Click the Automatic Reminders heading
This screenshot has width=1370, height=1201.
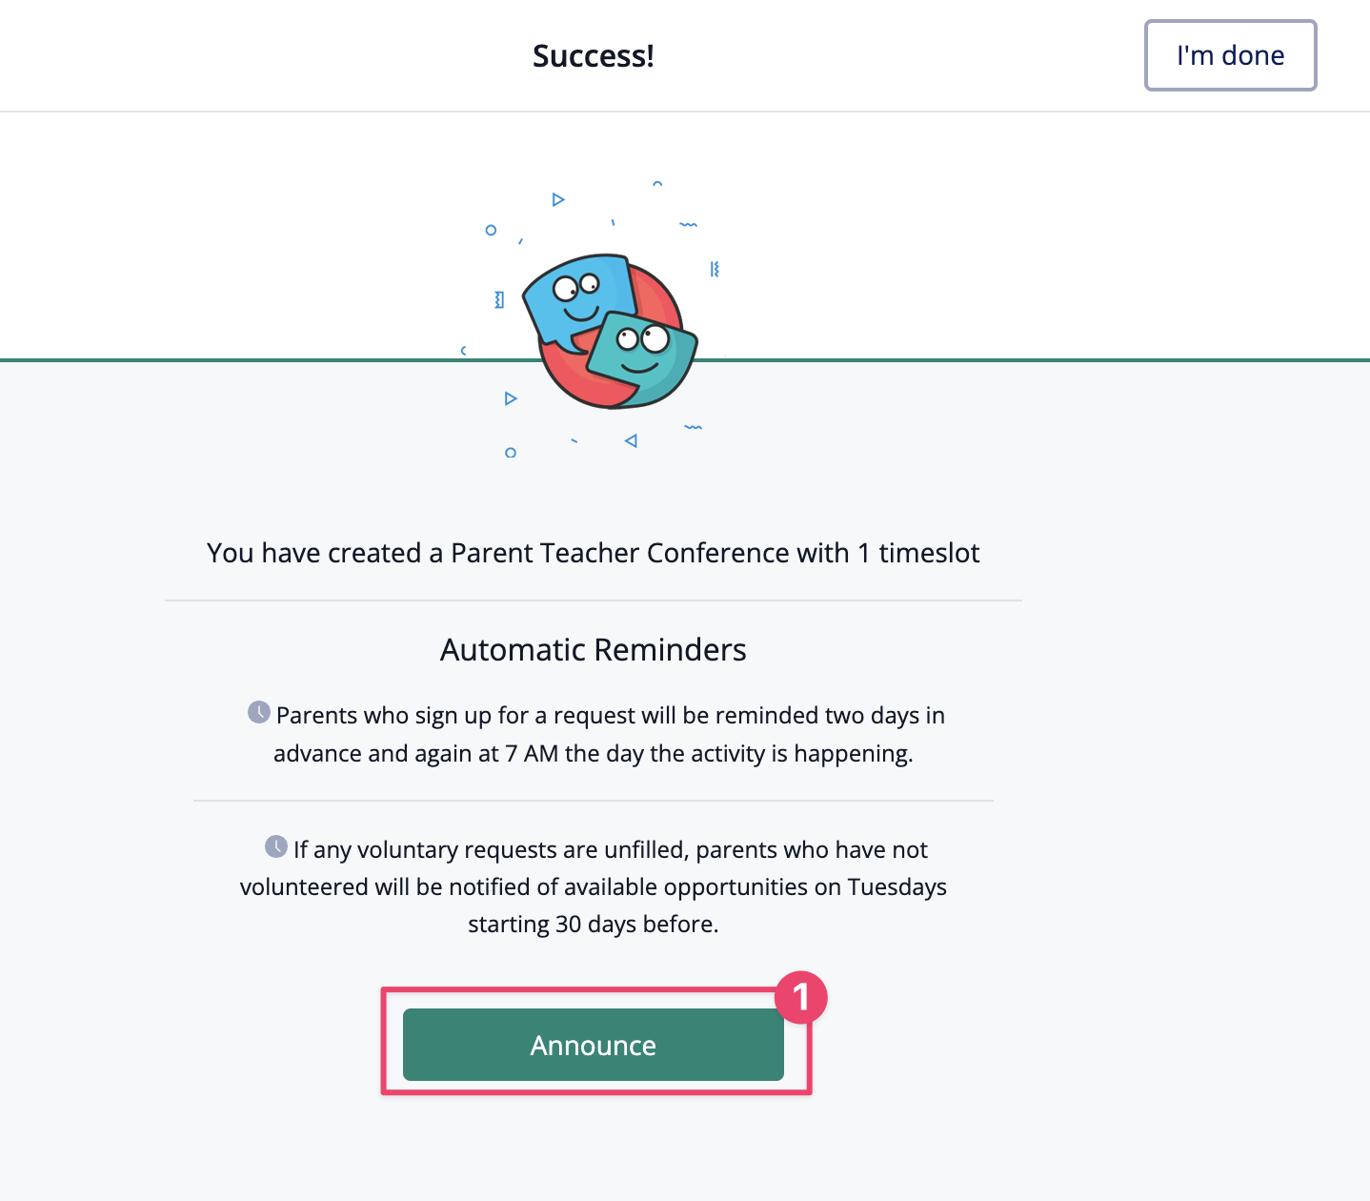point(593,650)
